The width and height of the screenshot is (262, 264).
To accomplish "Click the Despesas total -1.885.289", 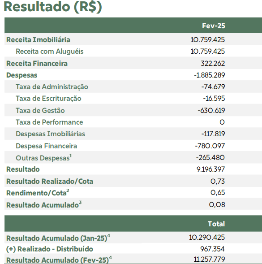I will (x=209, y=75).
